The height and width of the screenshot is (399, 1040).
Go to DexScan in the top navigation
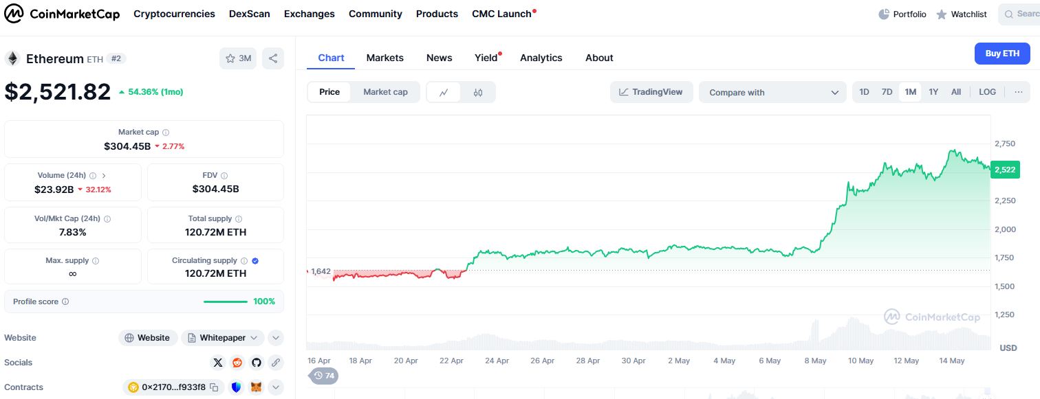coord(250,14)
